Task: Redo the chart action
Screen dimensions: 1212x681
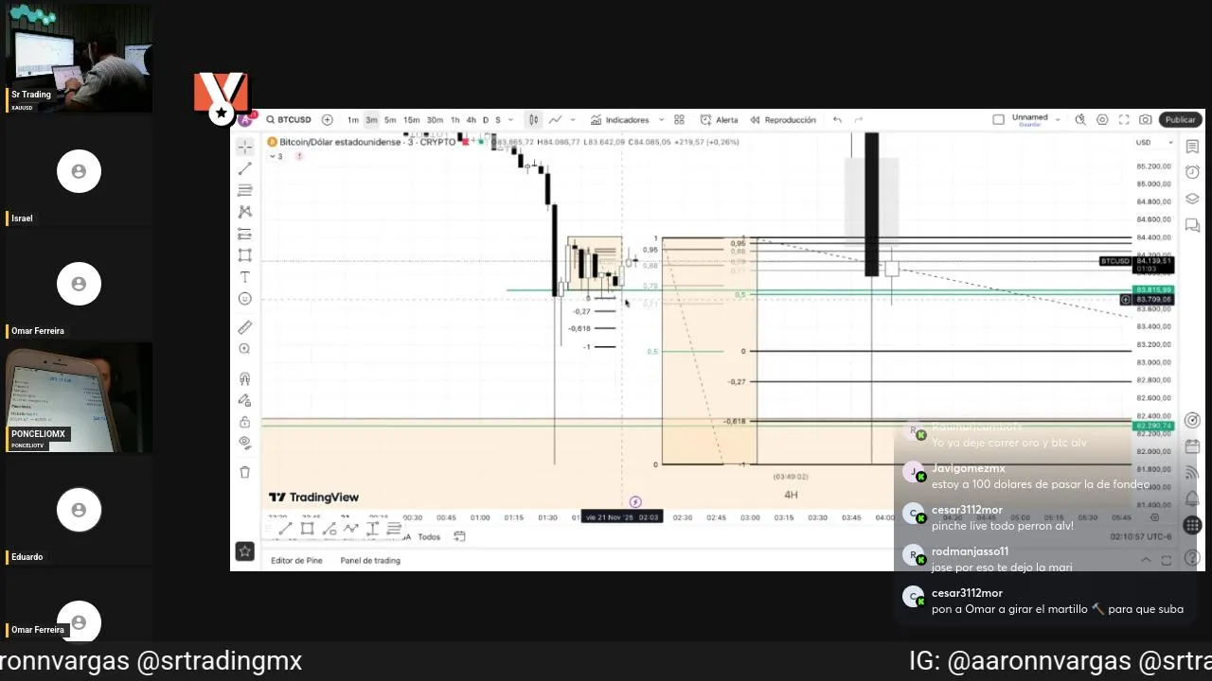Action: (x=859, y=120)
